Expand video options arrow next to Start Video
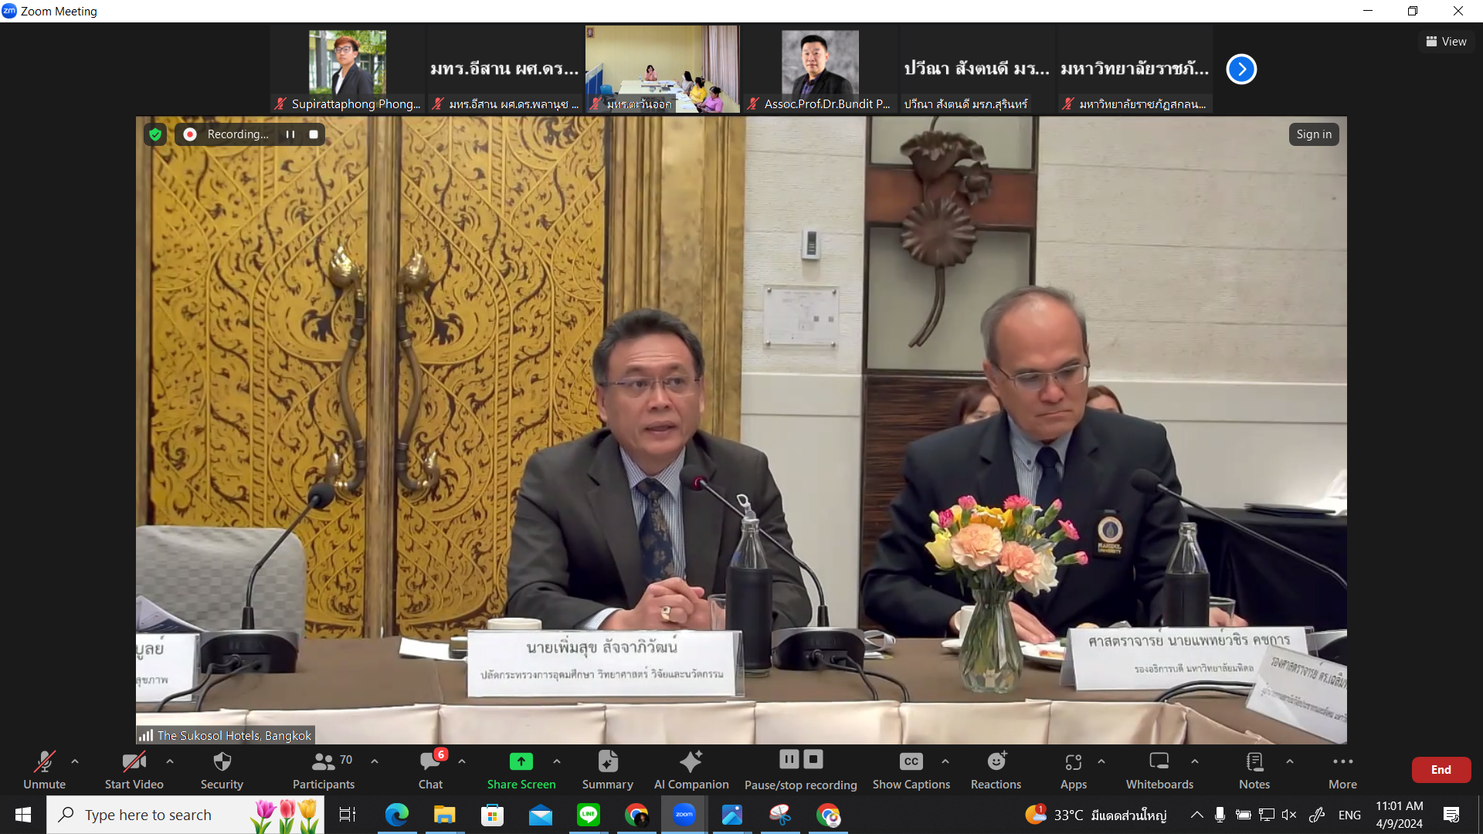1483x834 pixels. click(170, 761)
